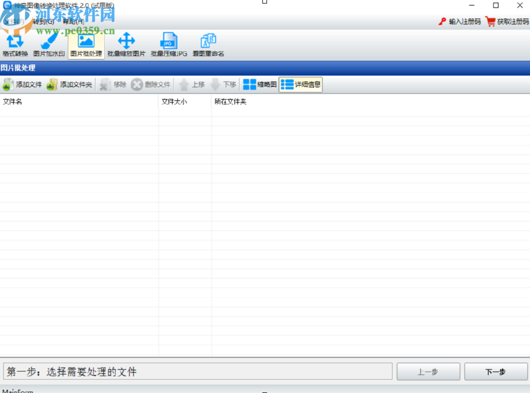
Task: Select the 图片批处理 batch processing tool
Action: 86,44
